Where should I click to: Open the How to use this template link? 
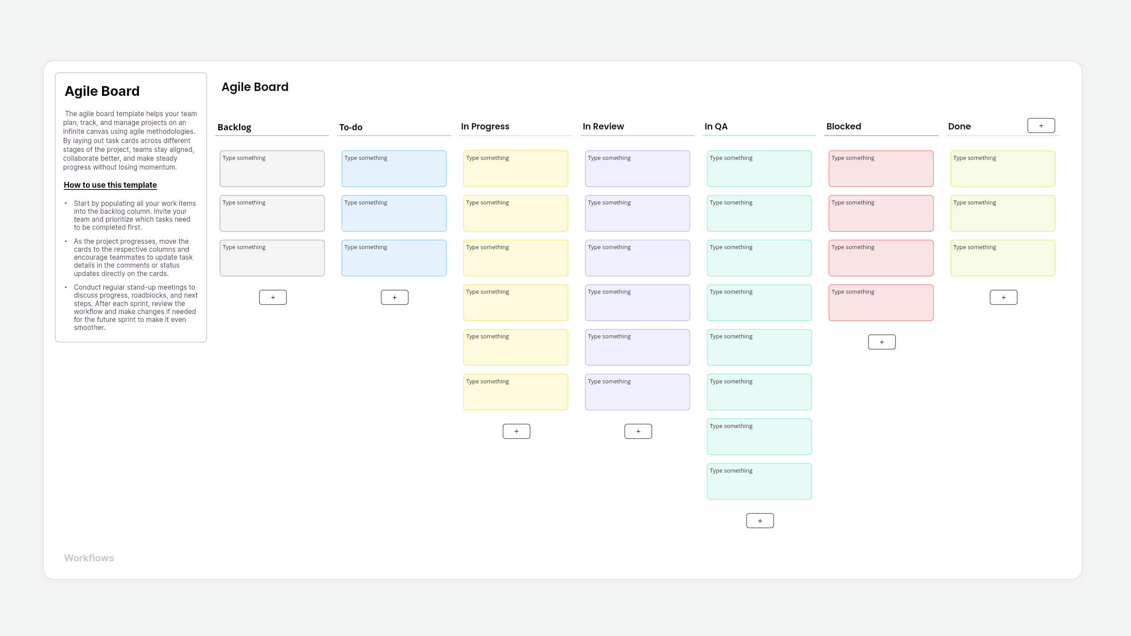(x=110, y=185)
